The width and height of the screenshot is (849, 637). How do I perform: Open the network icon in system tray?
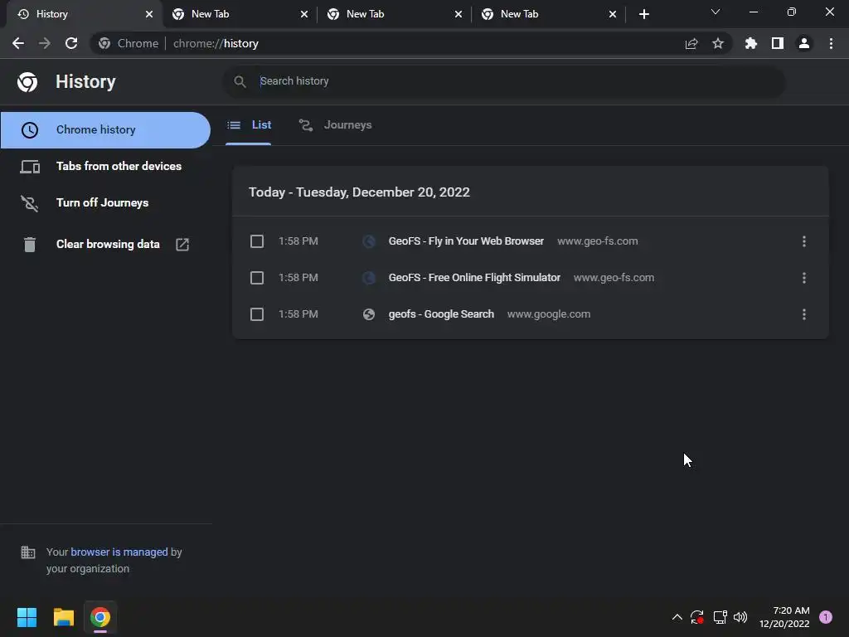point(720,617)
